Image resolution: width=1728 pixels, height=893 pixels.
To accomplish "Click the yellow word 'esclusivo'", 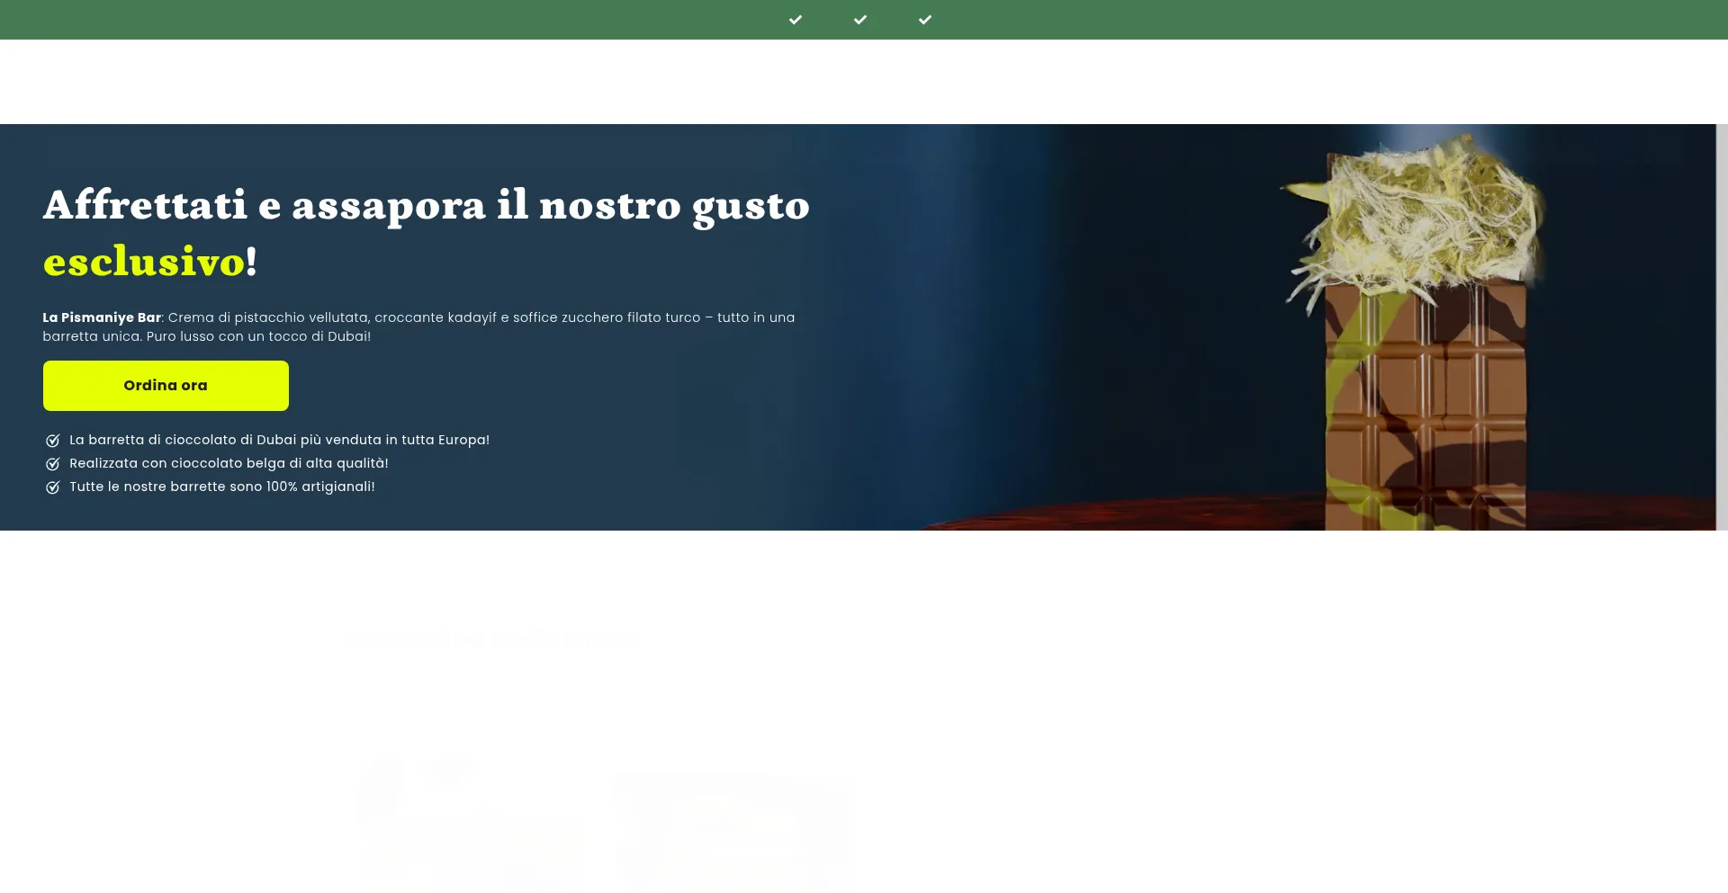I will point(144,262).
